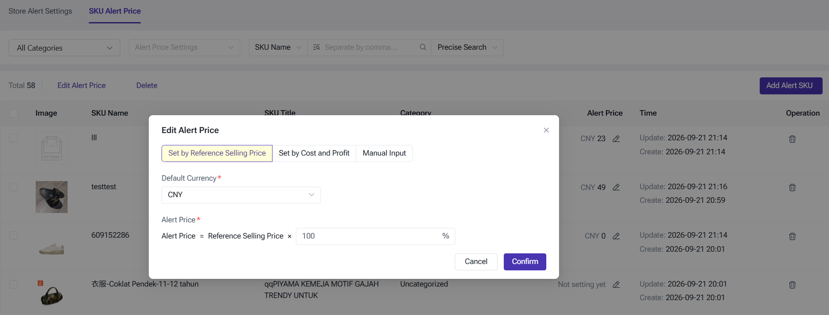Open the Default Currency CNY dropdown
The height and width of the screenshot is (315, 829).
(241, 195)
